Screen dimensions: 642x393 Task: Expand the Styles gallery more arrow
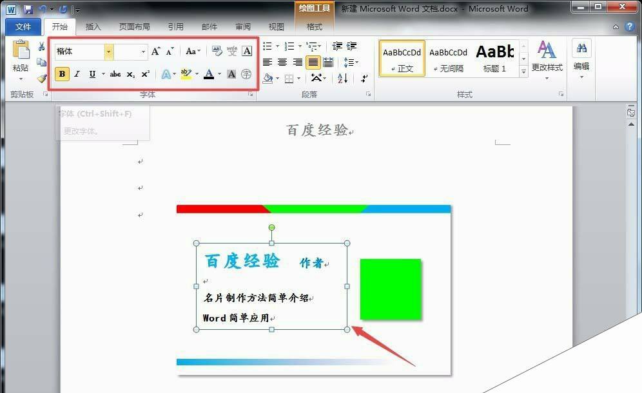(523, 72)
